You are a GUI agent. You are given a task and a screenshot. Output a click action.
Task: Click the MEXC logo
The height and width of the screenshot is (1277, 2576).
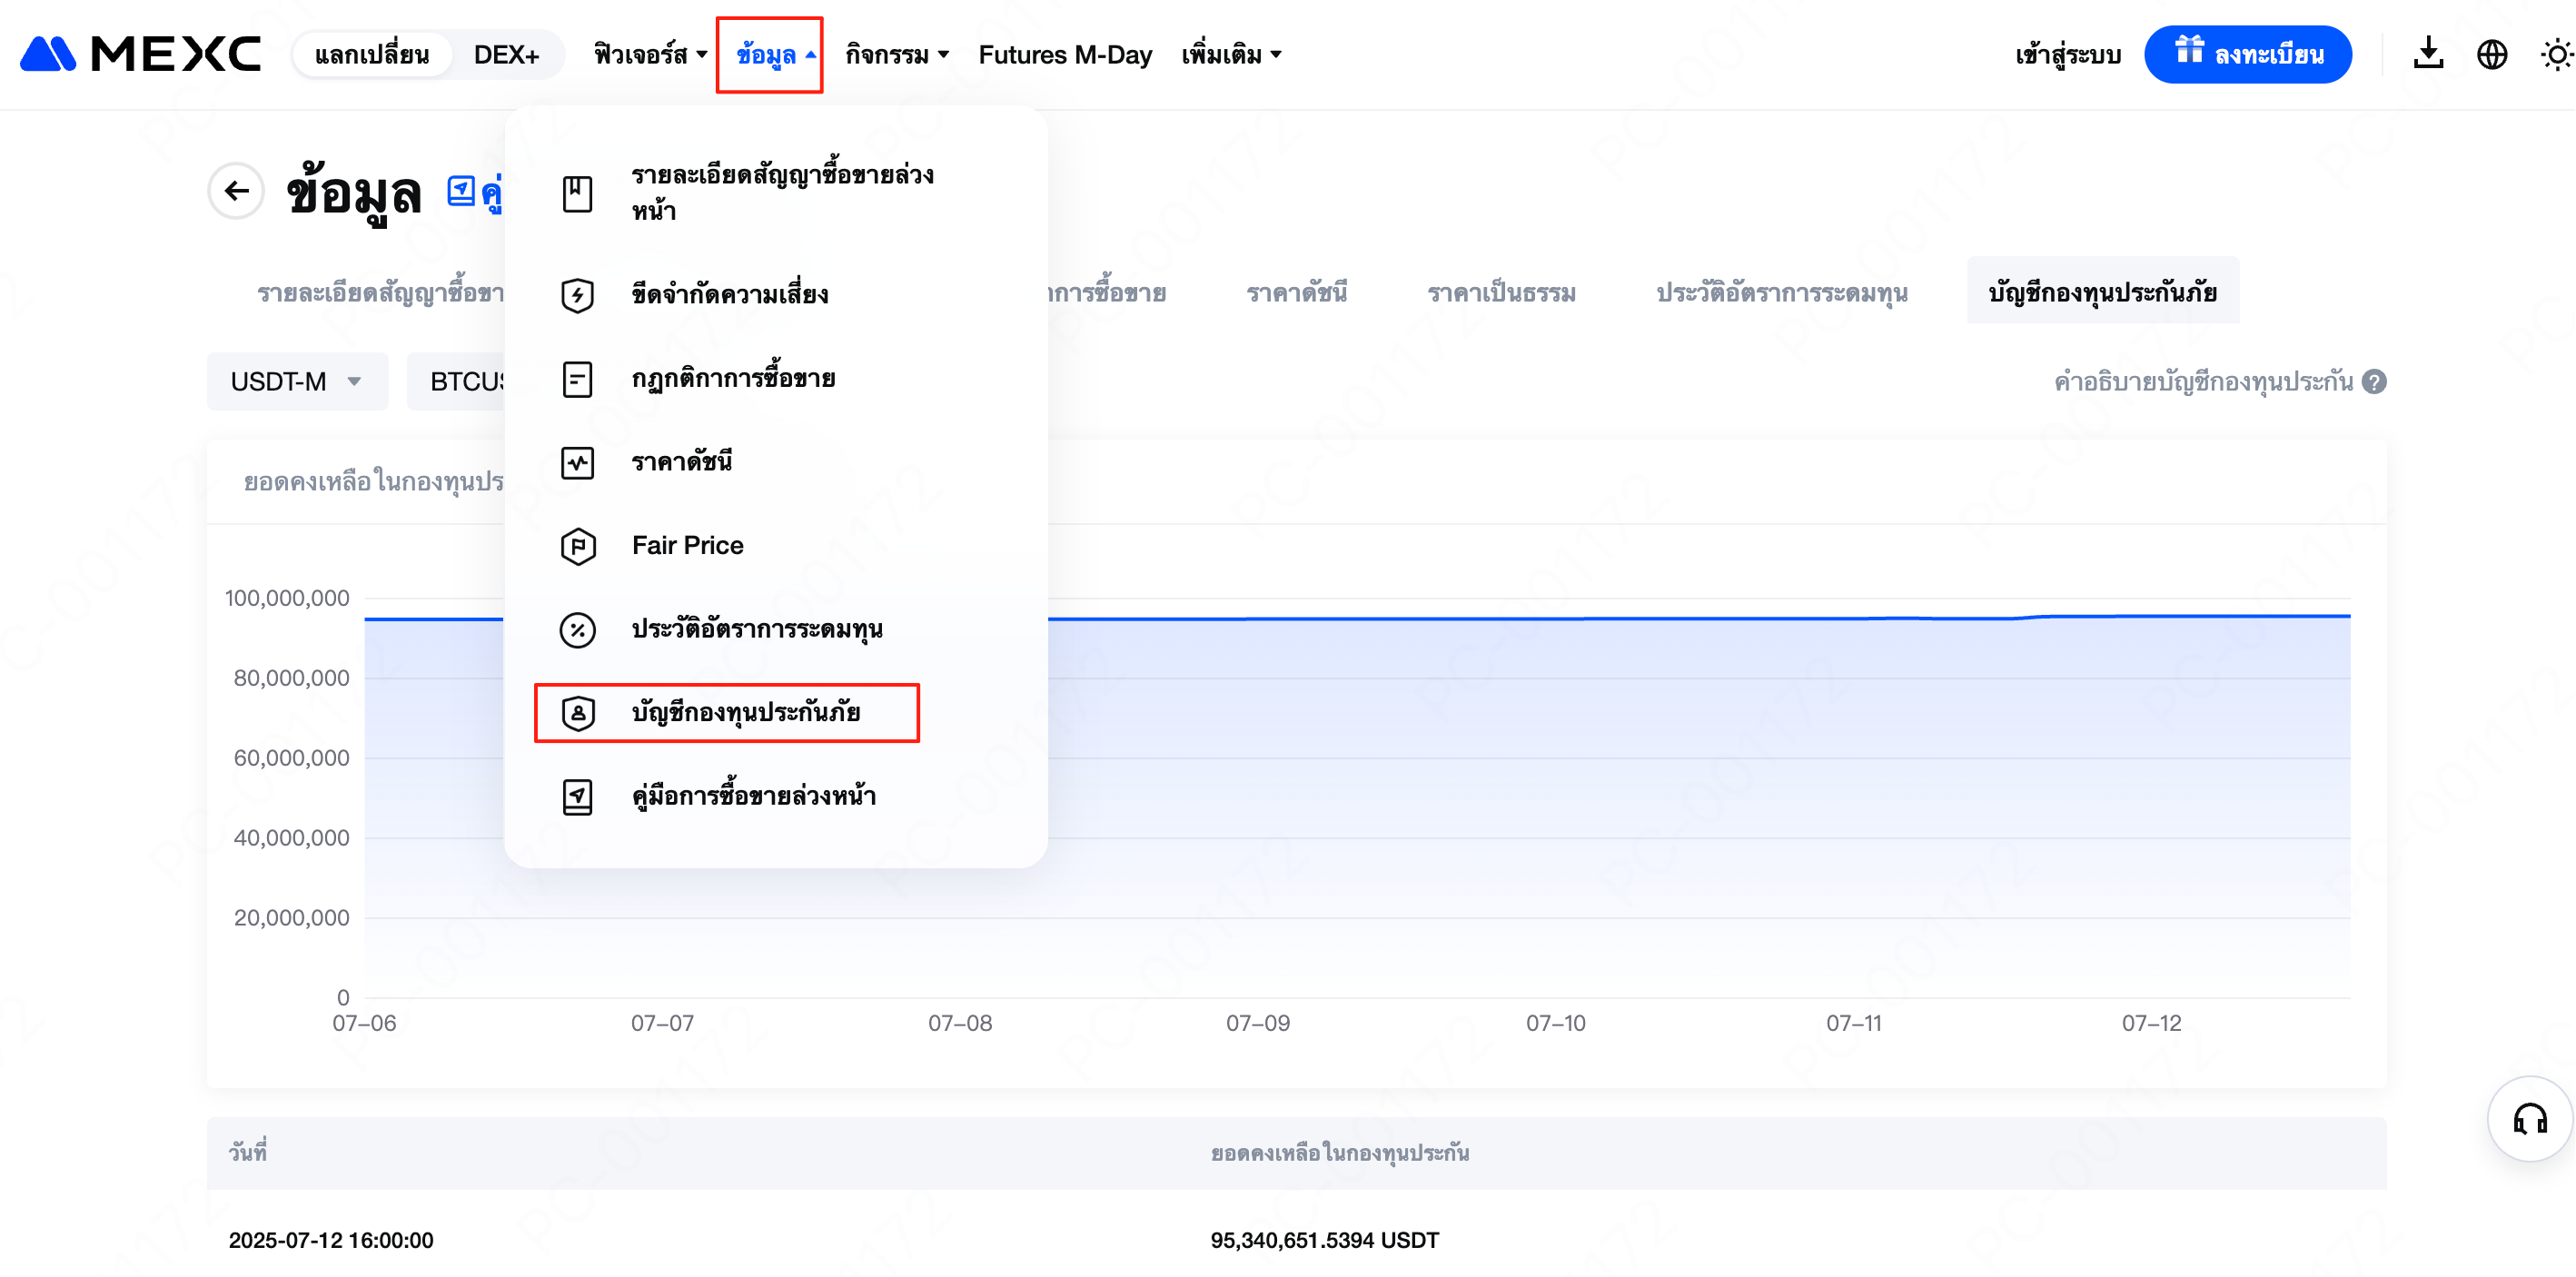click(140, 54)
